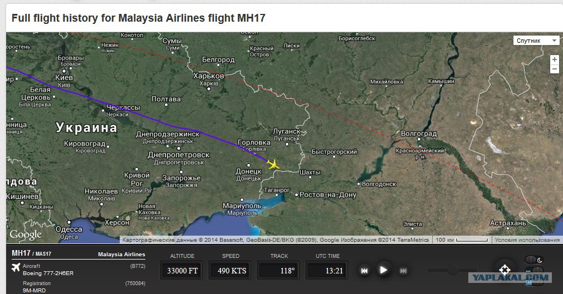563x294 pixels.
Task: Click the Мариуполь city label
Action: 242,206
